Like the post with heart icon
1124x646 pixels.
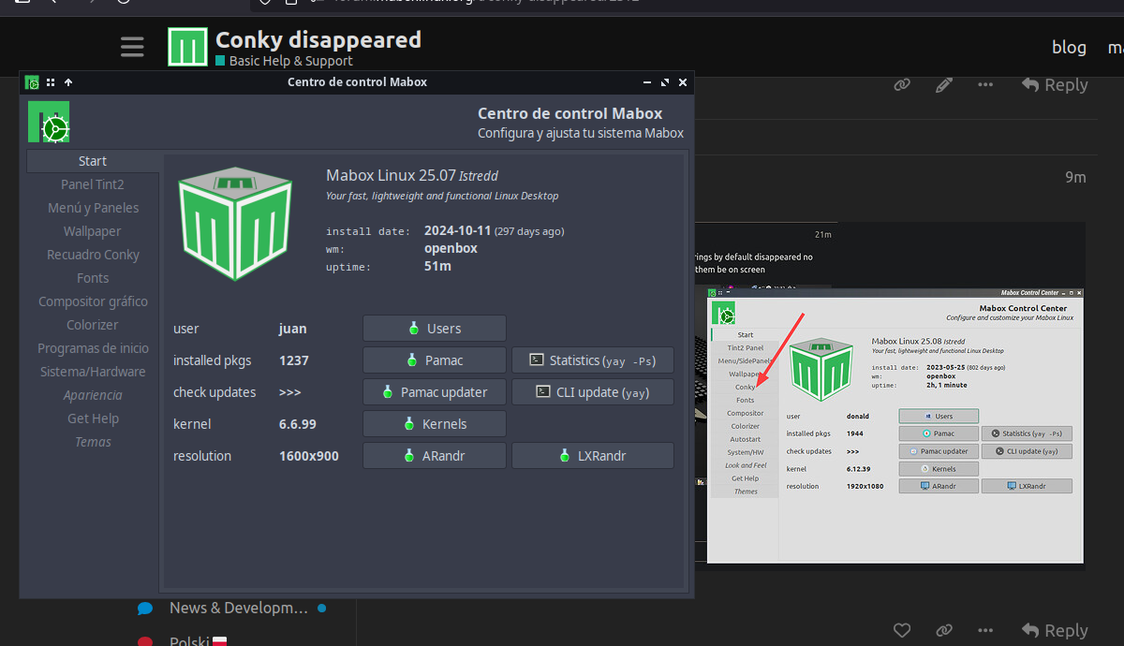coord(902,630)
